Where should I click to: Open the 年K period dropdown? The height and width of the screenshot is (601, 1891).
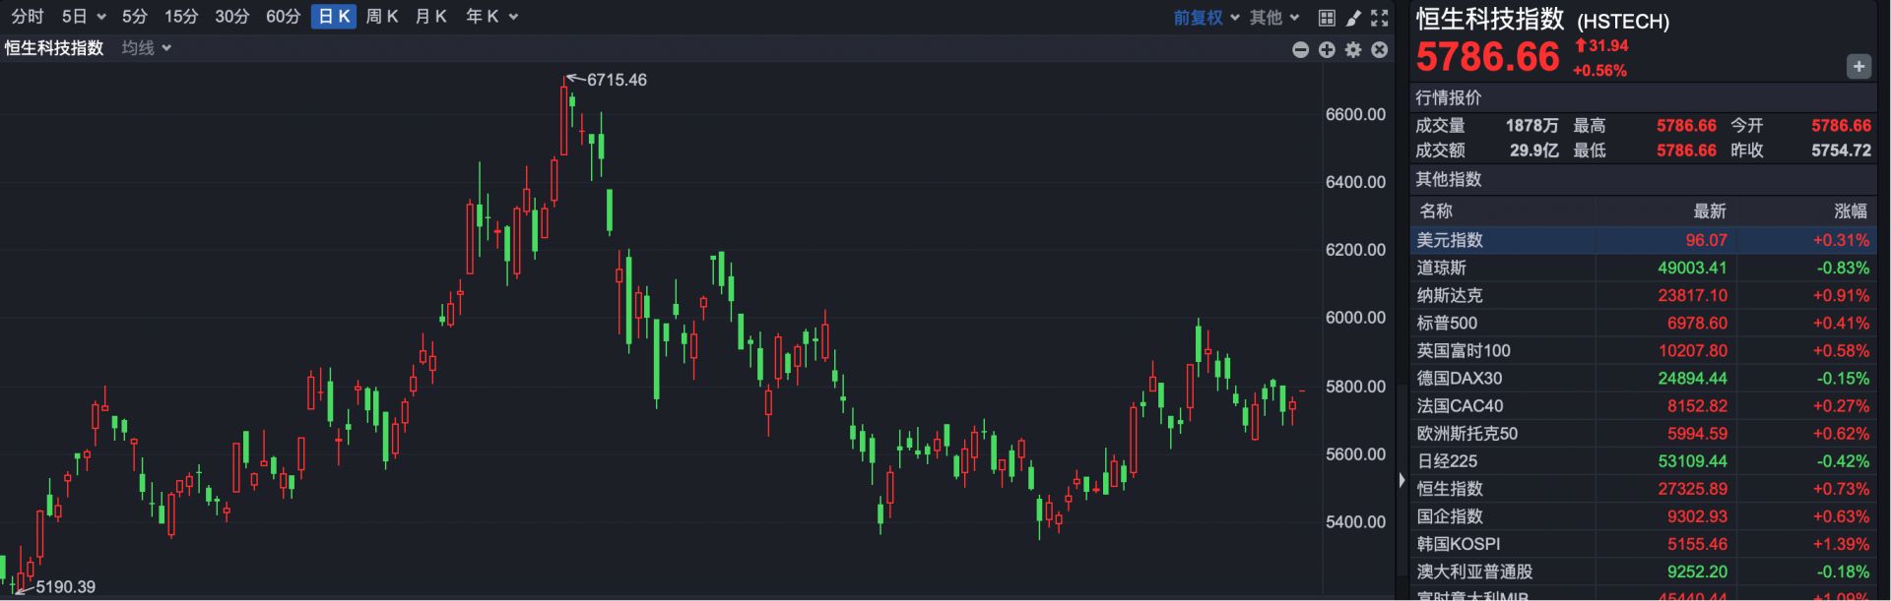[490, 17]
